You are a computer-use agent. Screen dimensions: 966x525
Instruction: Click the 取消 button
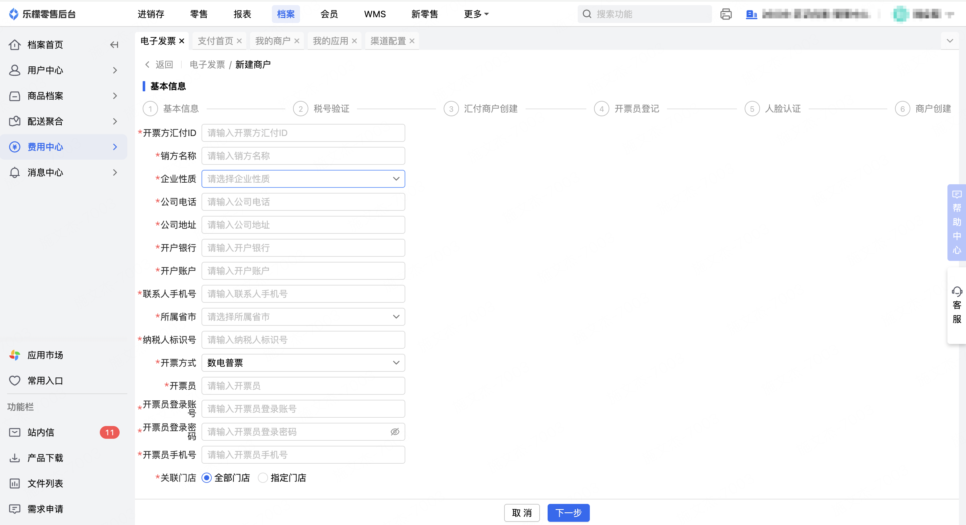(522, 513)
